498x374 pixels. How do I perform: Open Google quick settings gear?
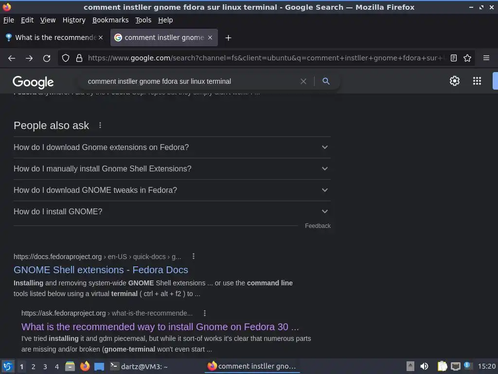455,81
